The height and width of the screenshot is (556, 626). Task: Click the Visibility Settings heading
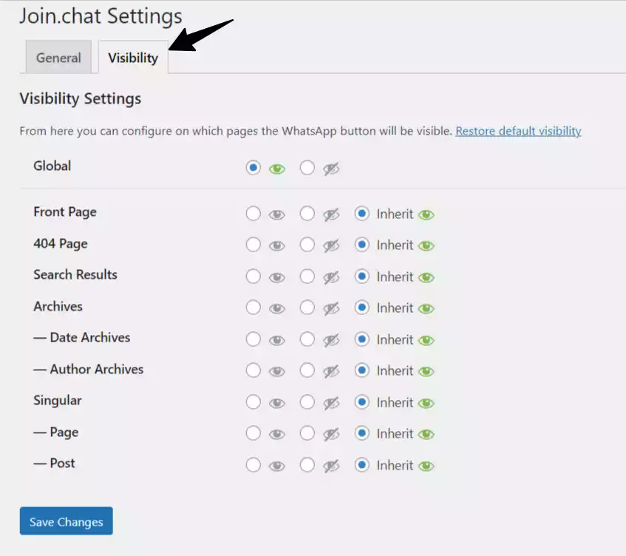tap(81, 98)
